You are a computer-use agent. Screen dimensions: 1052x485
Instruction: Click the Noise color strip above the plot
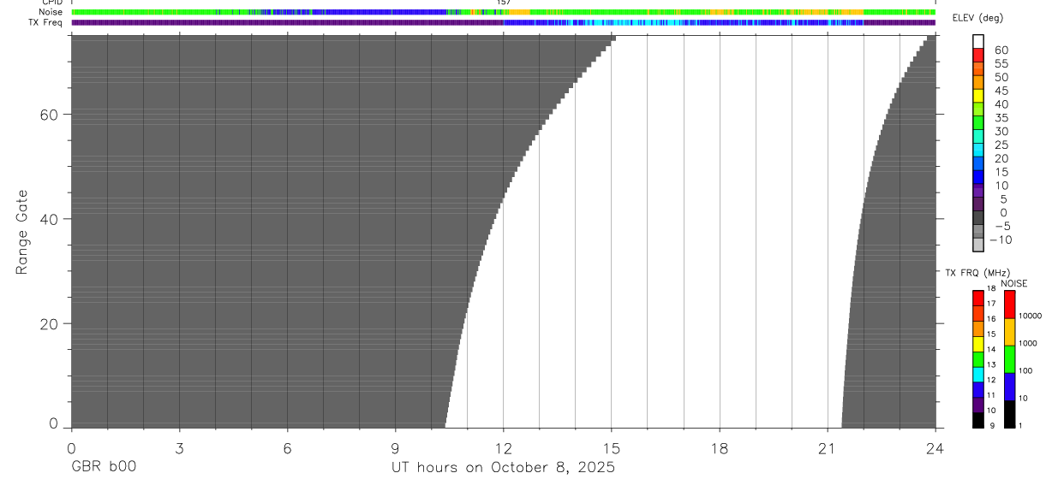tap(504, 12)
